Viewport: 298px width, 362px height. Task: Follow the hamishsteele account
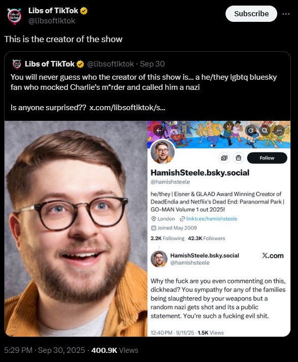pos(267,158)
